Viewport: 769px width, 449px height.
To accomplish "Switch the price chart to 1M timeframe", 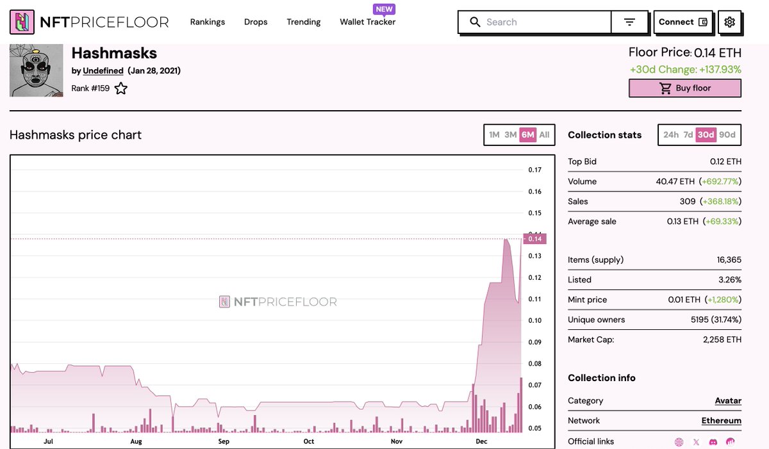I will pos(493,135).
